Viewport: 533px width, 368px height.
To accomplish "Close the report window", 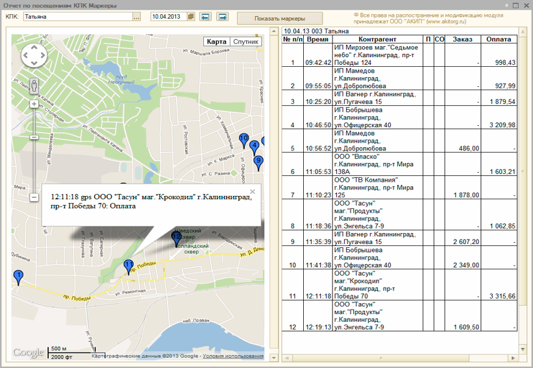I will click(x=525, y=5).
